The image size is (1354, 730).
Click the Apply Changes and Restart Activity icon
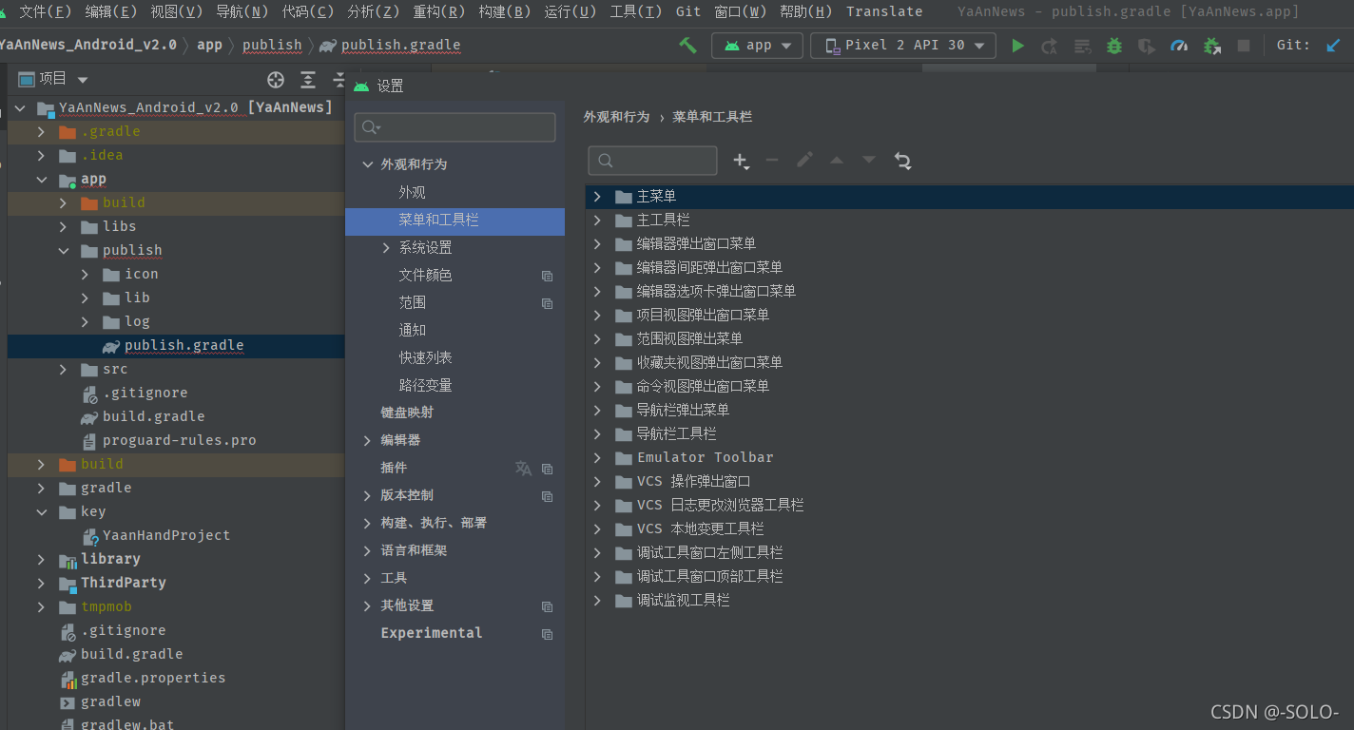click(x=1050, y=46)
